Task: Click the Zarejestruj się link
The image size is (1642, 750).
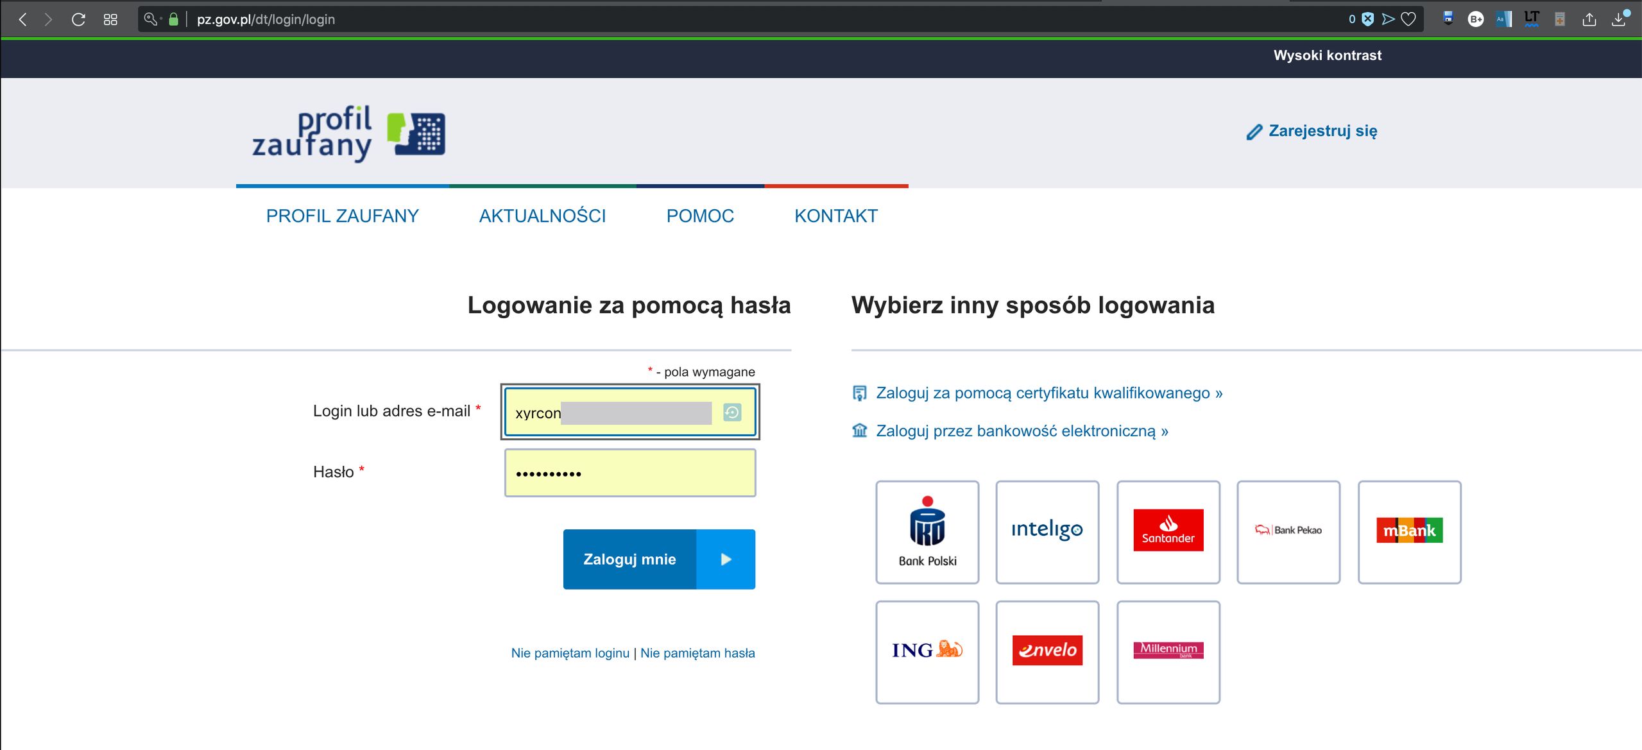Action: point(1322,131)
